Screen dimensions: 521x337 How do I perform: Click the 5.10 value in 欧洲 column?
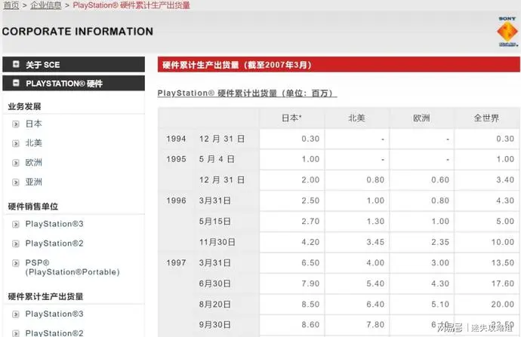[440, 304]
